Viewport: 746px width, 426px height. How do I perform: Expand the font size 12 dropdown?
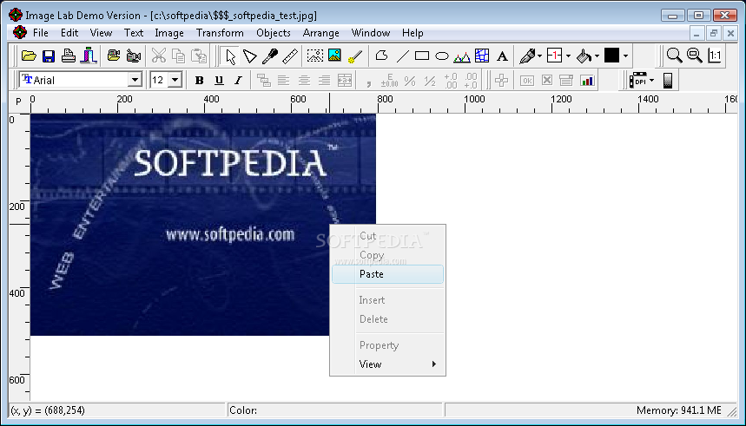click(175, 80)
